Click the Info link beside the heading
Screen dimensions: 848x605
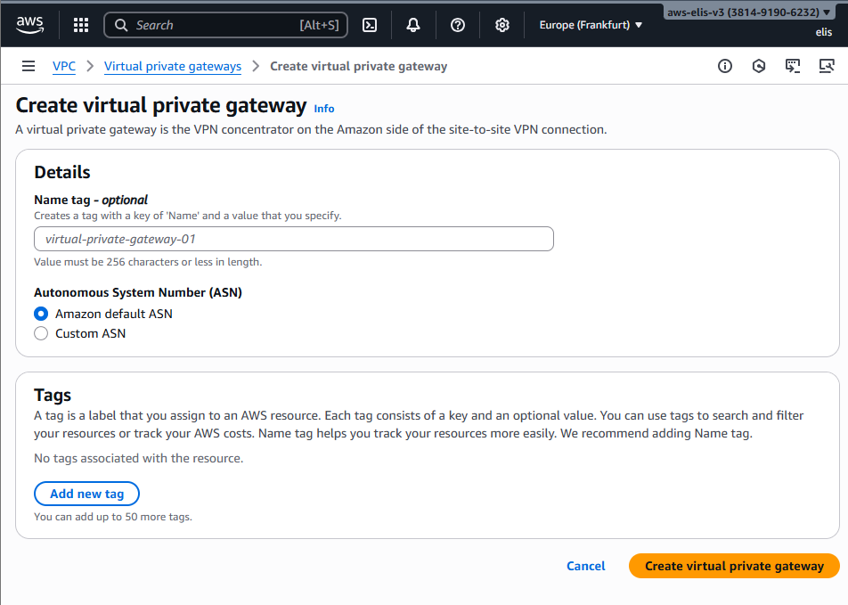324,109
